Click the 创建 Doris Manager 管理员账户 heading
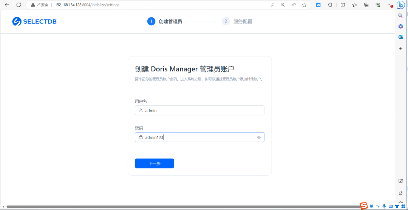408x210 pixels. [x=184, y=69]
